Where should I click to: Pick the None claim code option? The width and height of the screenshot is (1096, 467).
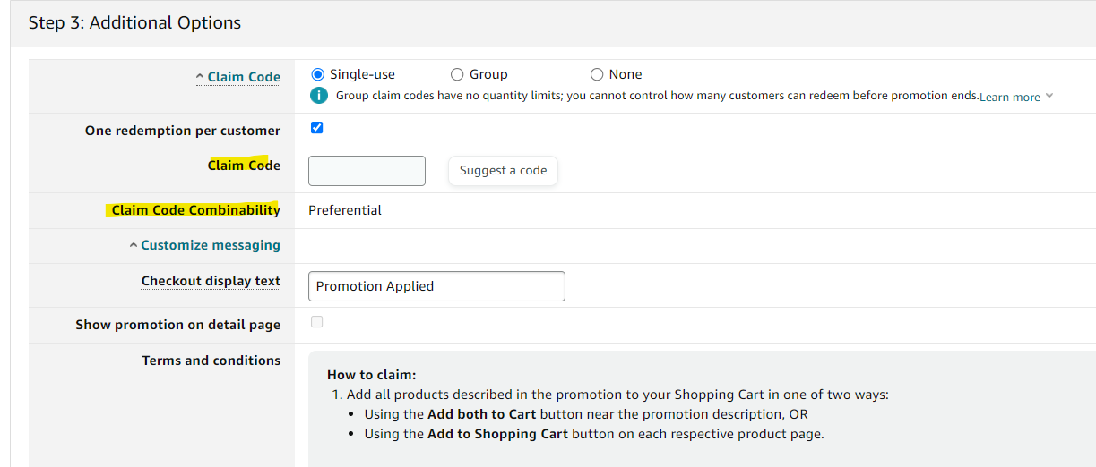pos(597,74)
